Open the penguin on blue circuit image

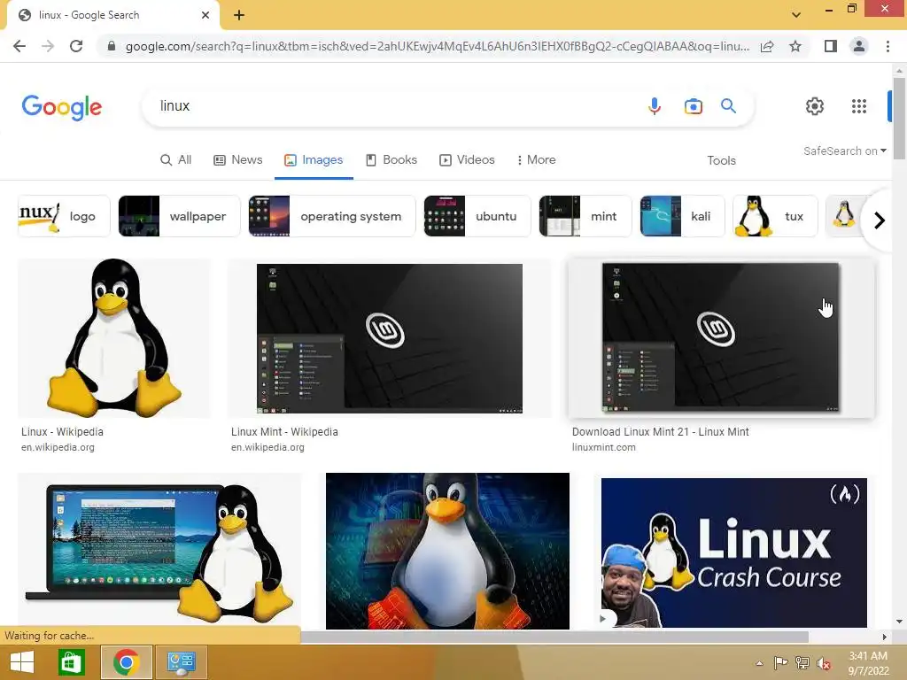(447, 551)
